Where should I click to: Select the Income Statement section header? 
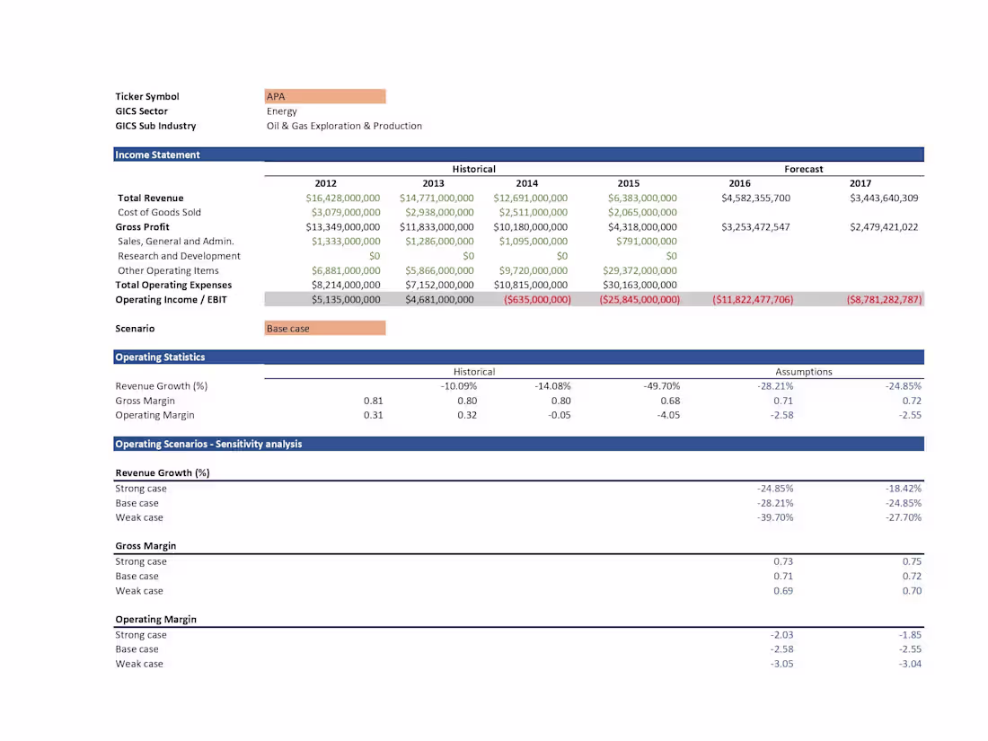pyautogui.click(x=180, y=154)
